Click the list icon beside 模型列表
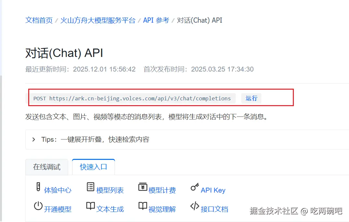Image resolution: width=349 pixels, height=222 pixels. coord(91,187)
